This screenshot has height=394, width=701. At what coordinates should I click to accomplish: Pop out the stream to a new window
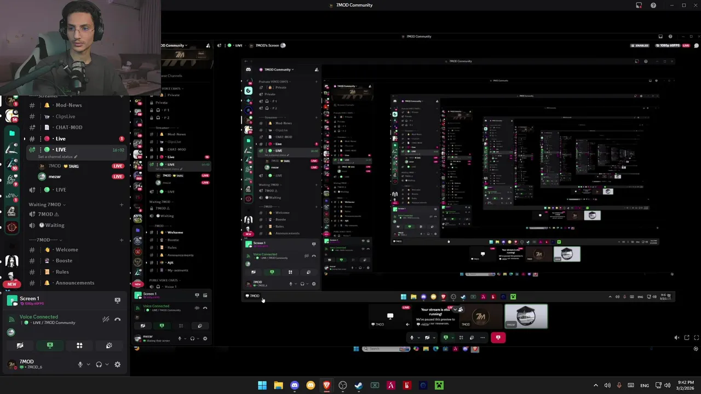(687, 338)
